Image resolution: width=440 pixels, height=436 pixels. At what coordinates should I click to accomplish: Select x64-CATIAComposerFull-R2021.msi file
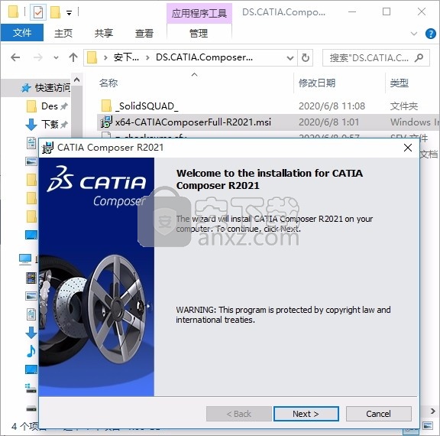[193, 122]
